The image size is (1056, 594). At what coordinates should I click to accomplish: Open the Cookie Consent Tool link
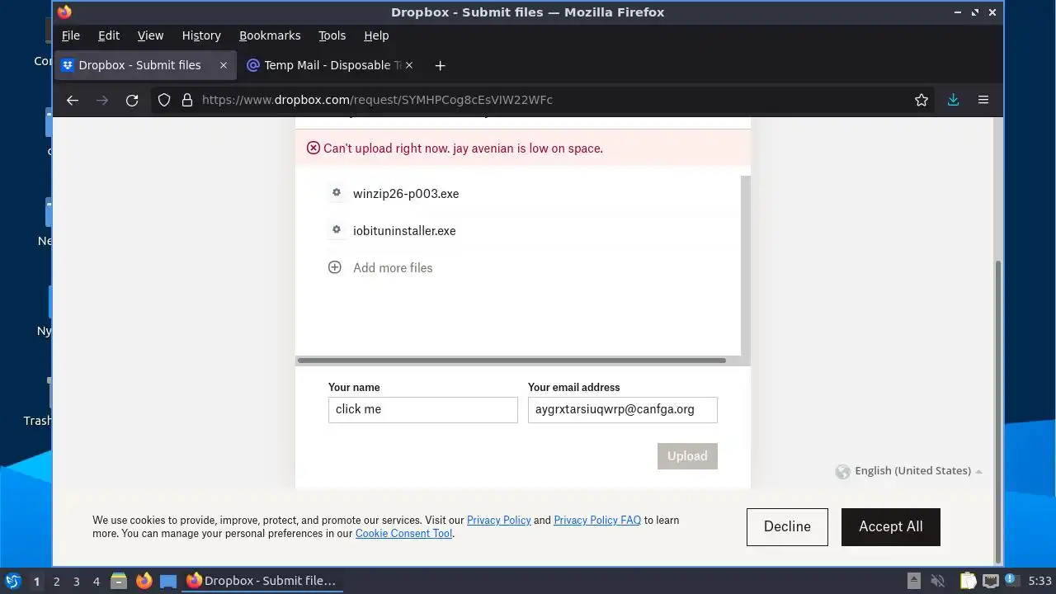pos(404,533)
